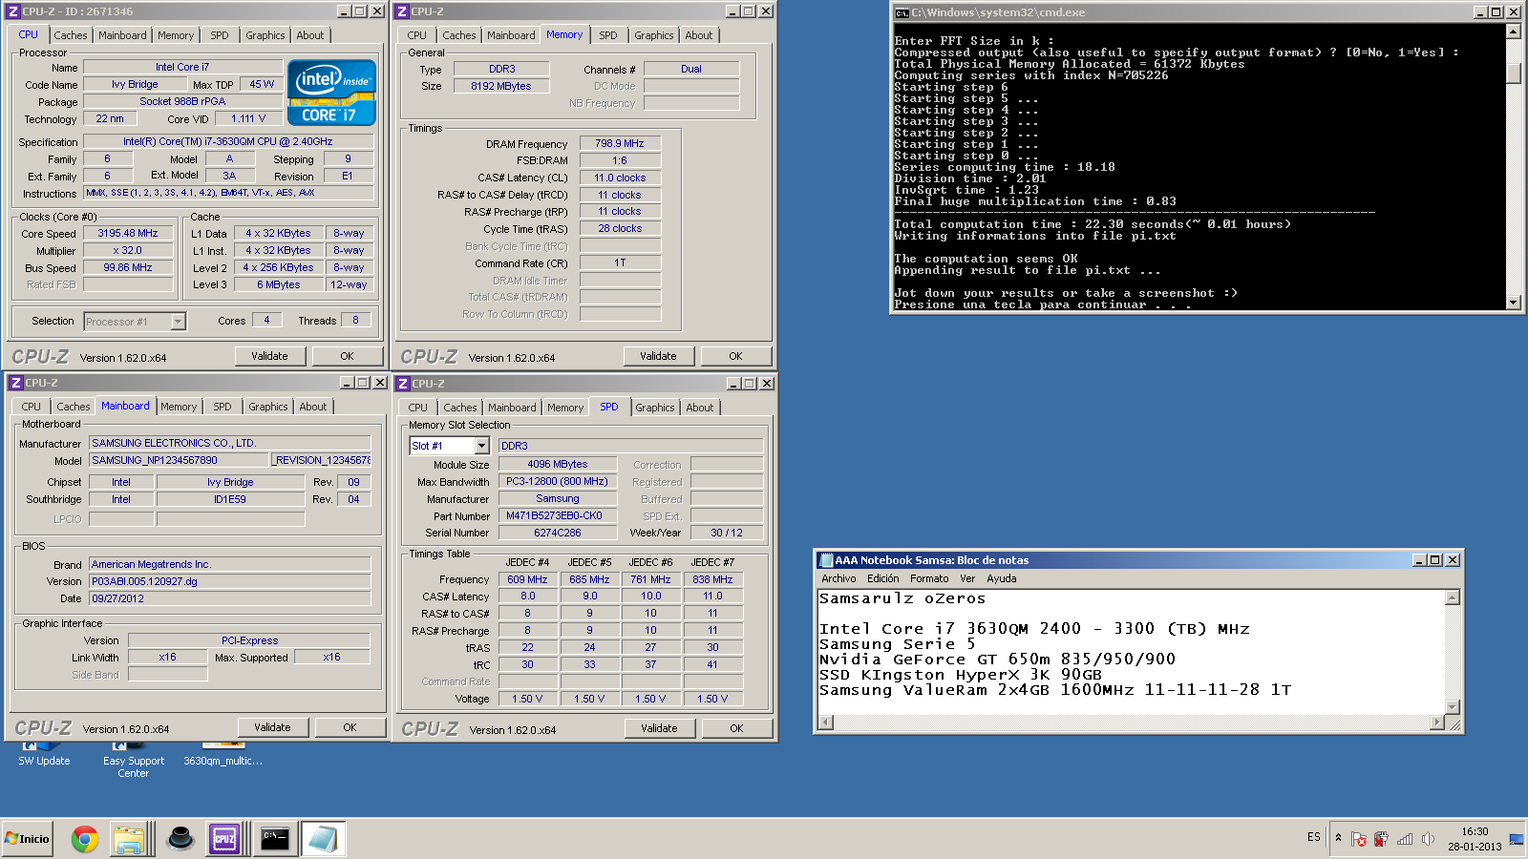
Task: Click BIOS Date field 09/27/2012
Action: coord(230,598)
